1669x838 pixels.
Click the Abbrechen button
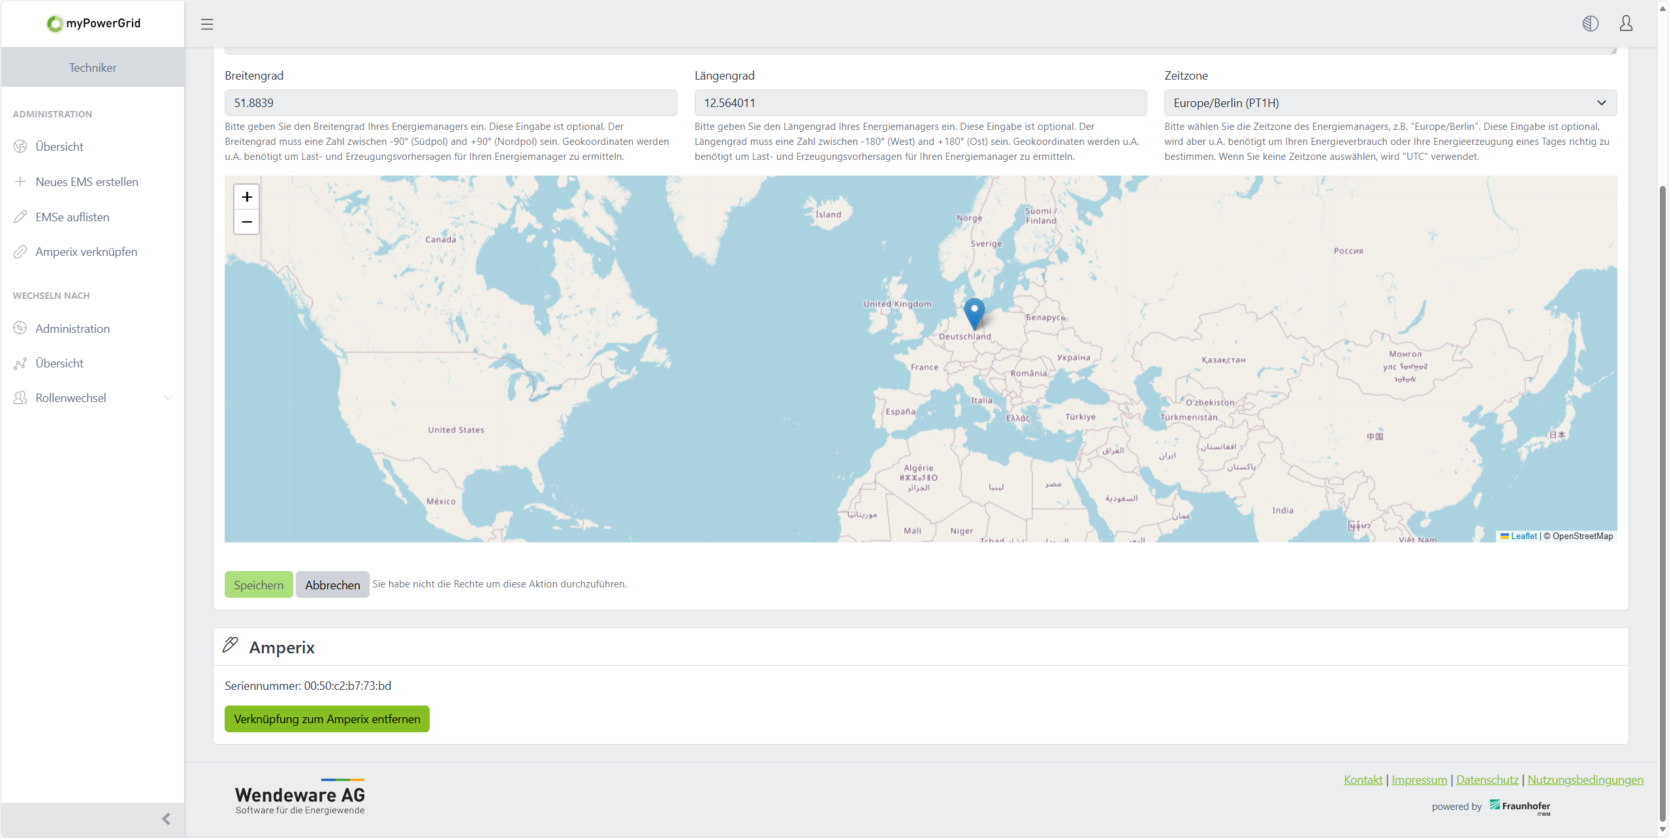tap(332, 585)
